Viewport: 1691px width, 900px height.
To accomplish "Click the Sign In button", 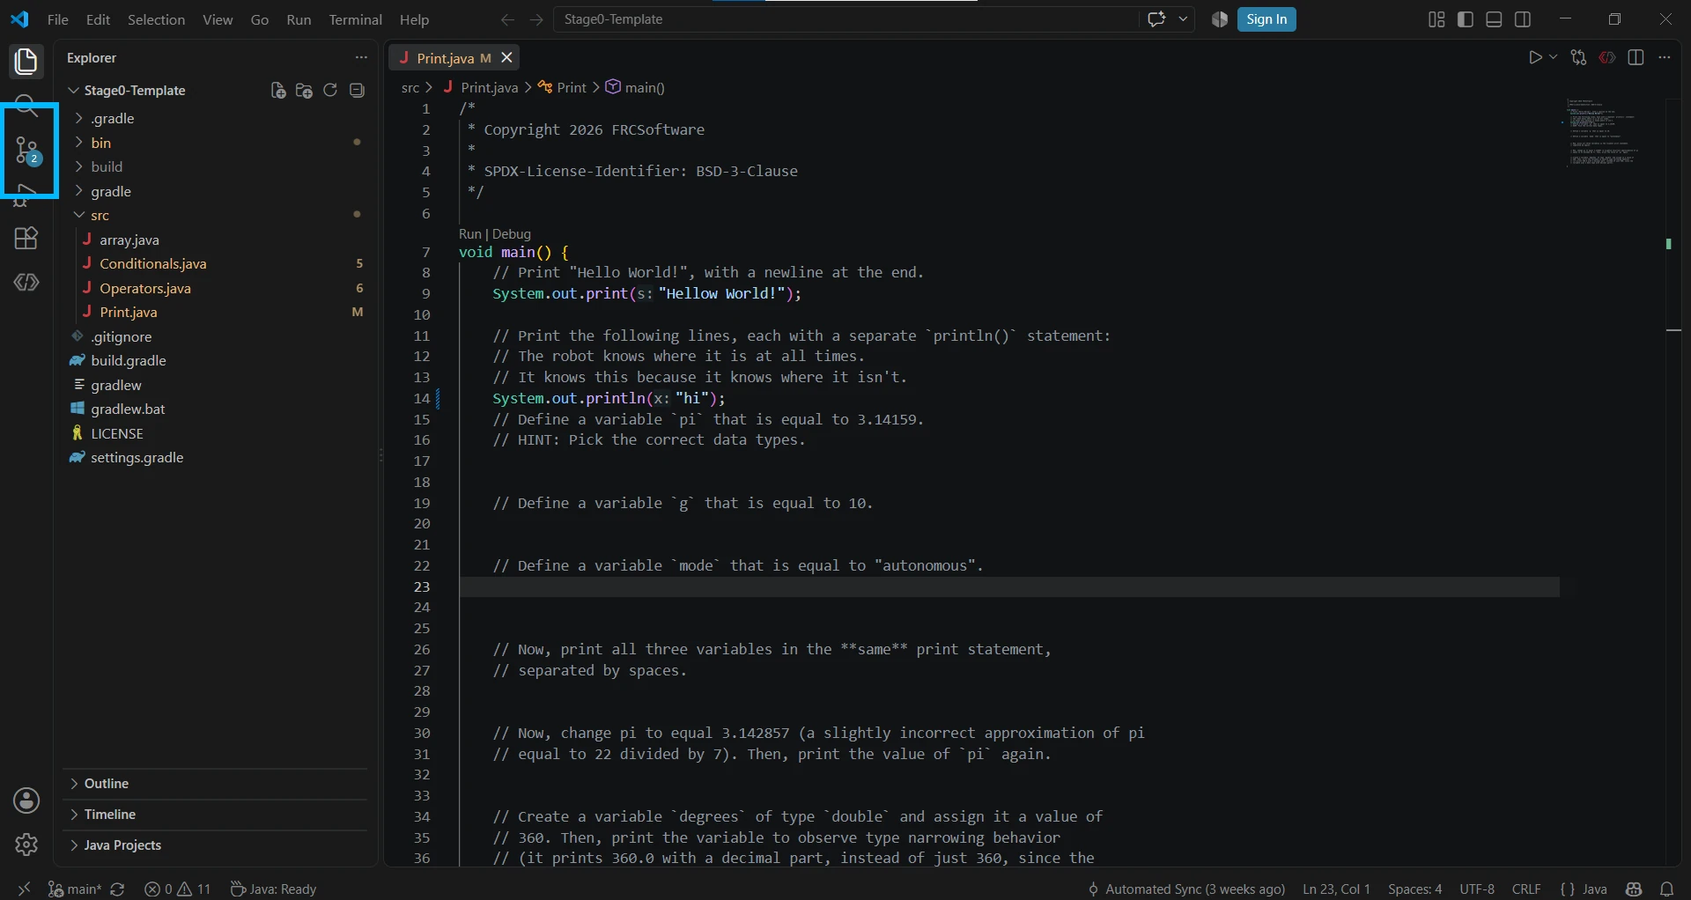I will (x=1266, y=19).
